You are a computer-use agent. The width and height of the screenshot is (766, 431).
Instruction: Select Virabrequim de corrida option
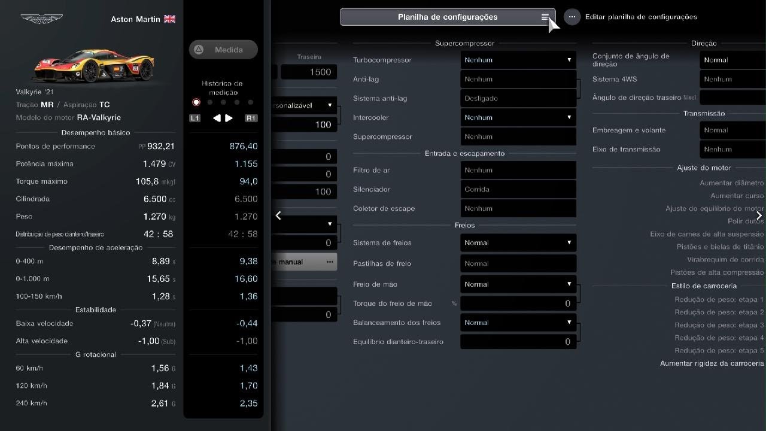pos(725,260)
